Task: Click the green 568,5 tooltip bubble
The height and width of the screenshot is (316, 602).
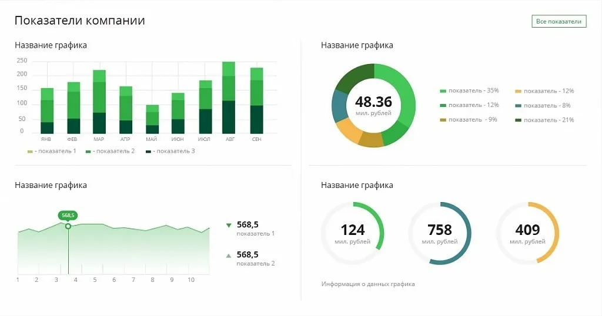Action: click(68, 216)
